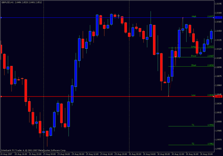Select the green 'High' level label
This screenshot has width=223, height=156.
click(194, 16)
